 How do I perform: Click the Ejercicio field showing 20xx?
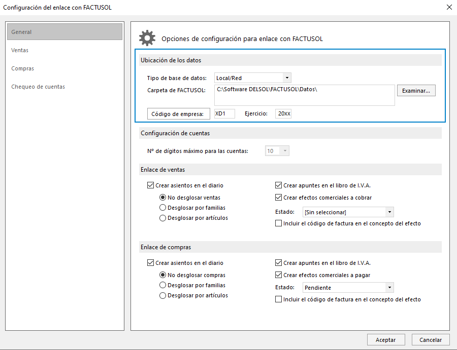click(283, 113)
